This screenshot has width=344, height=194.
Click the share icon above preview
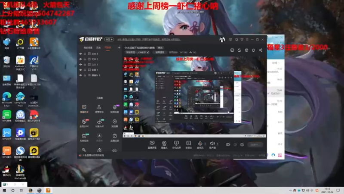click(x=261, y=50)
